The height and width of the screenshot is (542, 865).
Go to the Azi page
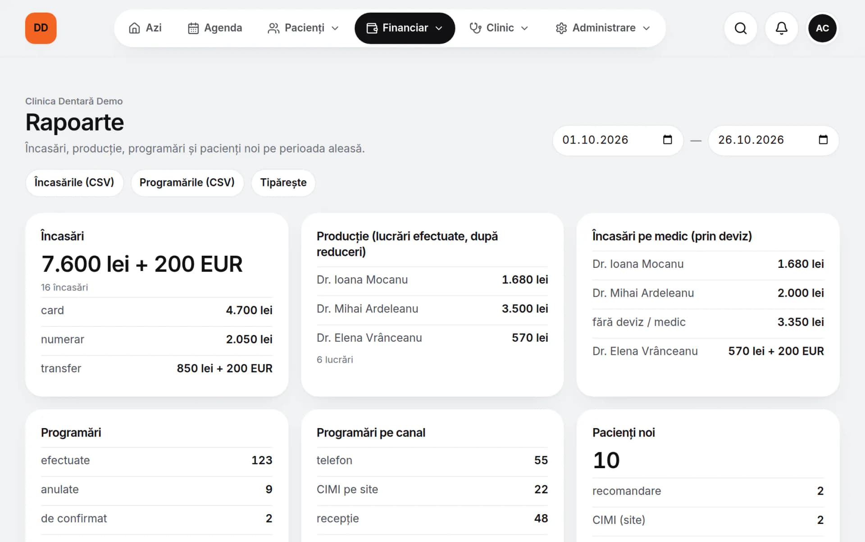tap(145, 28)
